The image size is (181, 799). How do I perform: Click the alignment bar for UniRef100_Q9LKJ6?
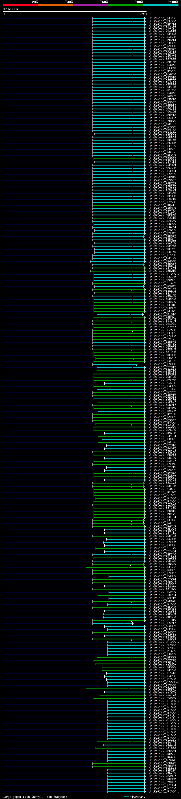pos(119,18)
